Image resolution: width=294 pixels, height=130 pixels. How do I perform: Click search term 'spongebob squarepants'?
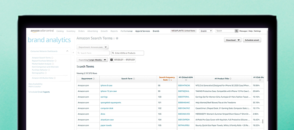pos(111,103)
